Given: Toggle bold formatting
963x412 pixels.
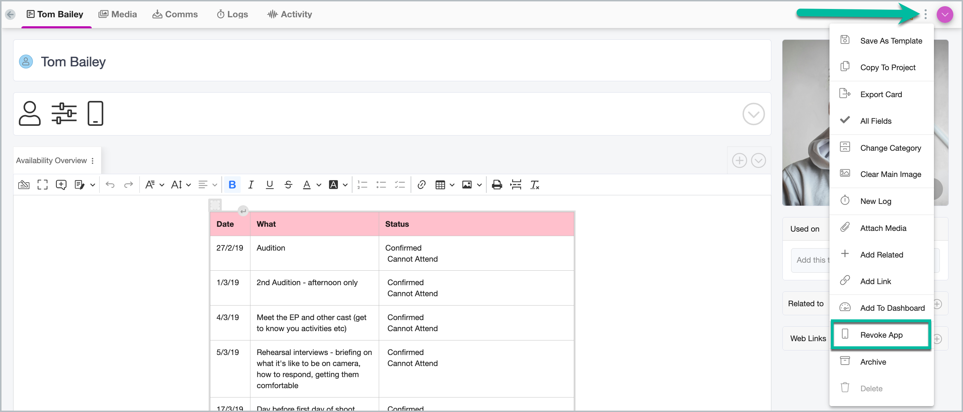Looking at the screenshot, I should click(x=232, y=185).
